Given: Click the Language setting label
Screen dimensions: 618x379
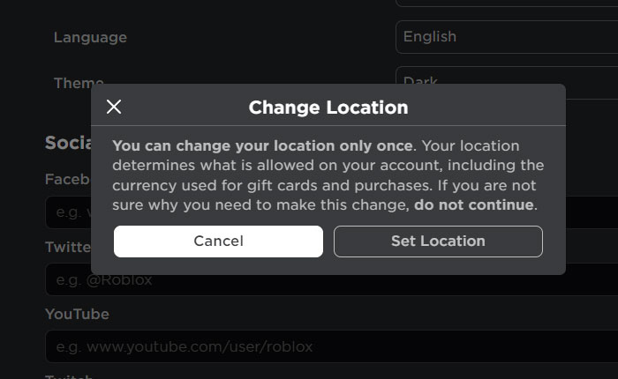Looking at the screenshot, I should tap(90, 37).
